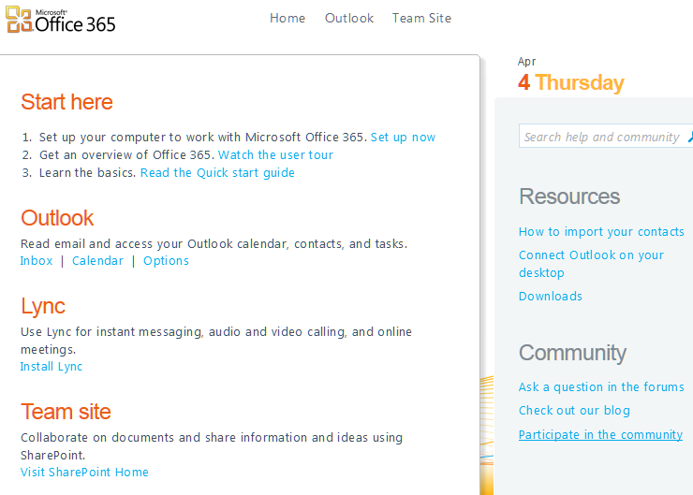
Task: Open the Outlook Options link
Action: [166, 261]
